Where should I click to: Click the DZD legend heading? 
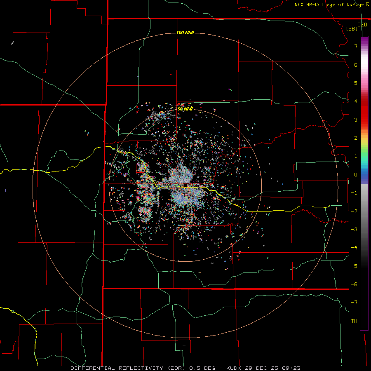[362, 25]
